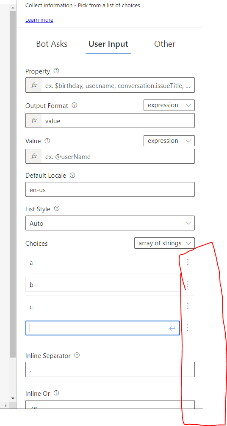Click the left panel scrollbar up arrow
Viewport: 227px width, 426px height.
point(13,7)
